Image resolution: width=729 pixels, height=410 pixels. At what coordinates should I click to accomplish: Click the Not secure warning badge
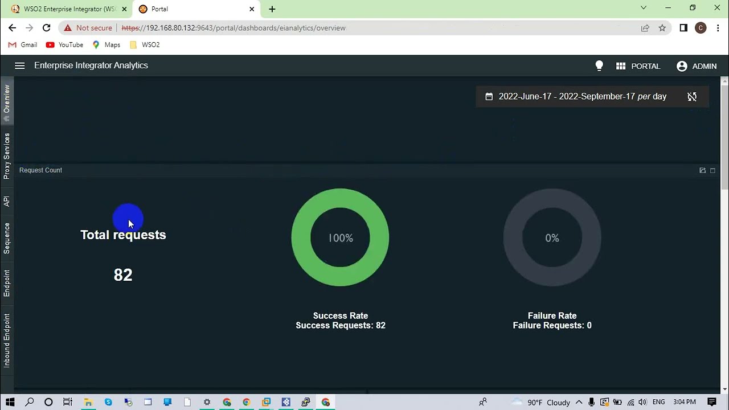88,28
